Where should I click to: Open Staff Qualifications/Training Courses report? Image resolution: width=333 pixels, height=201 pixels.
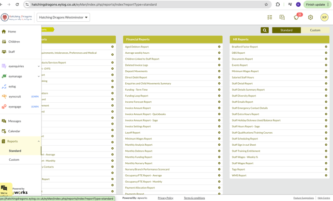point(252,133)
